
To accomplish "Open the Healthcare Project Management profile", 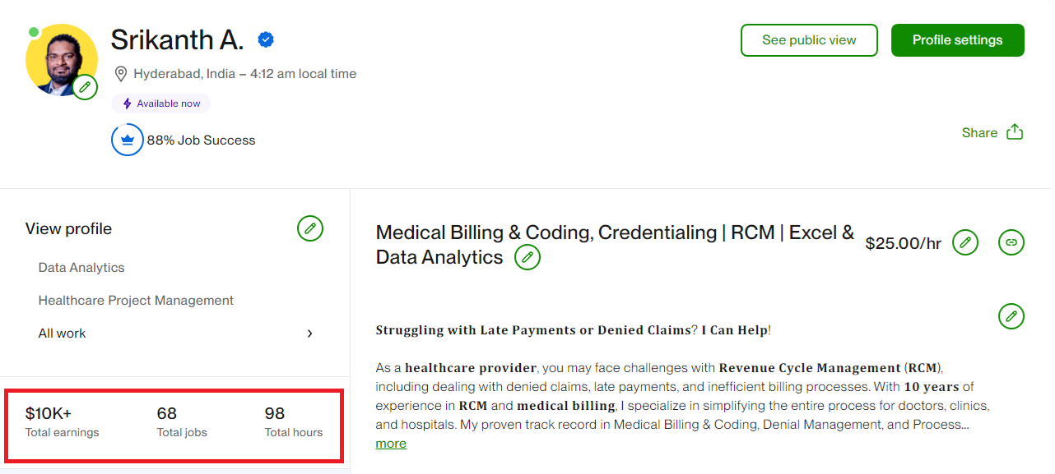I will tap(136, 300).
